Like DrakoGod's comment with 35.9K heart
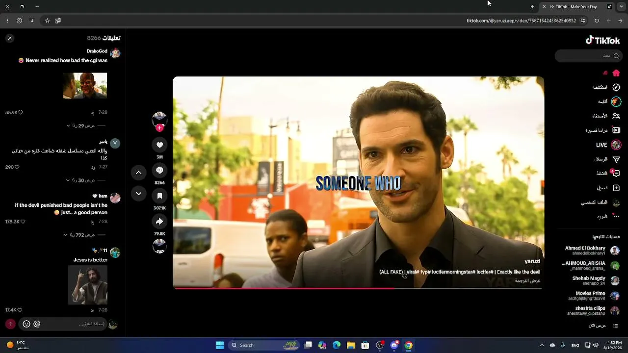Viewport: 628px width, 353px height. pyautogui.click(x=21, y=113)
